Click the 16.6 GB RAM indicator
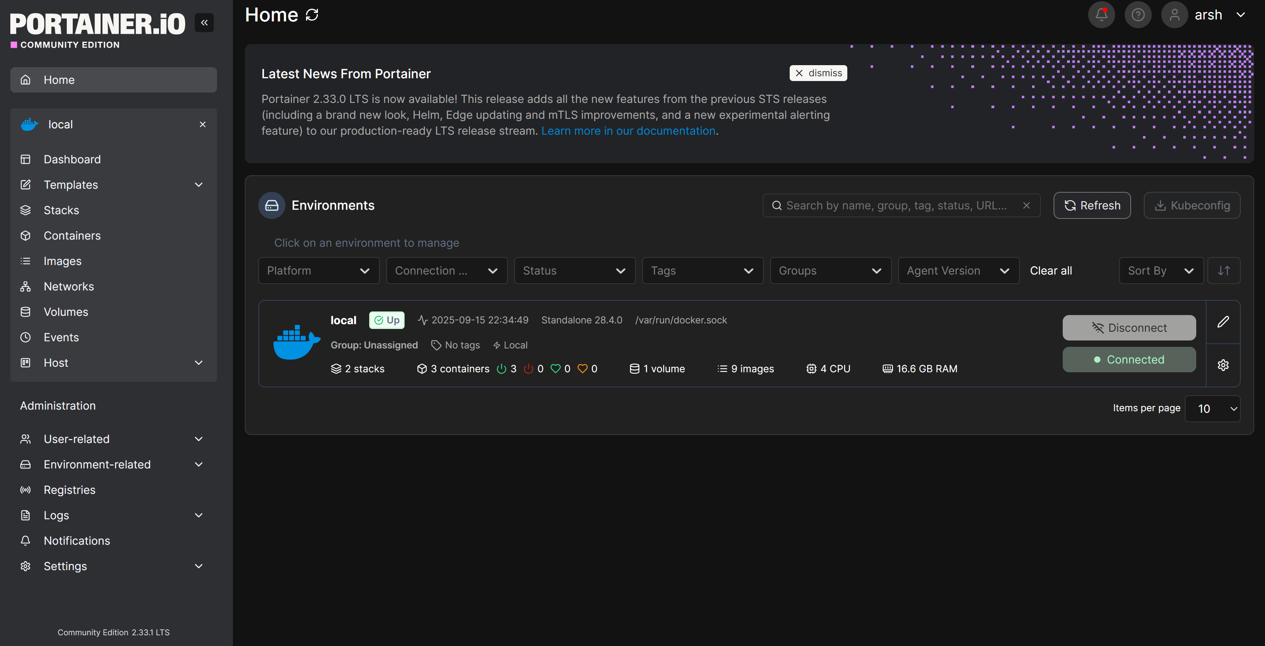 [x=920, y=369]
